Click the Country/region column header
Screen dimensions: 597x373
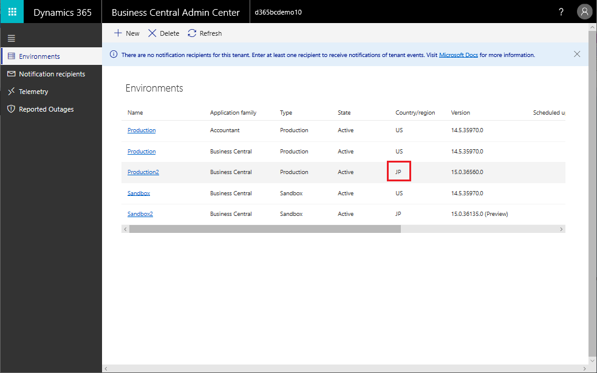(415, 113)
